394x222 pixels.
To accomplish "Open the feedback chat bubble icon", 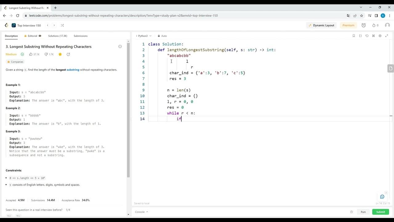I will [x=382, y=197].
